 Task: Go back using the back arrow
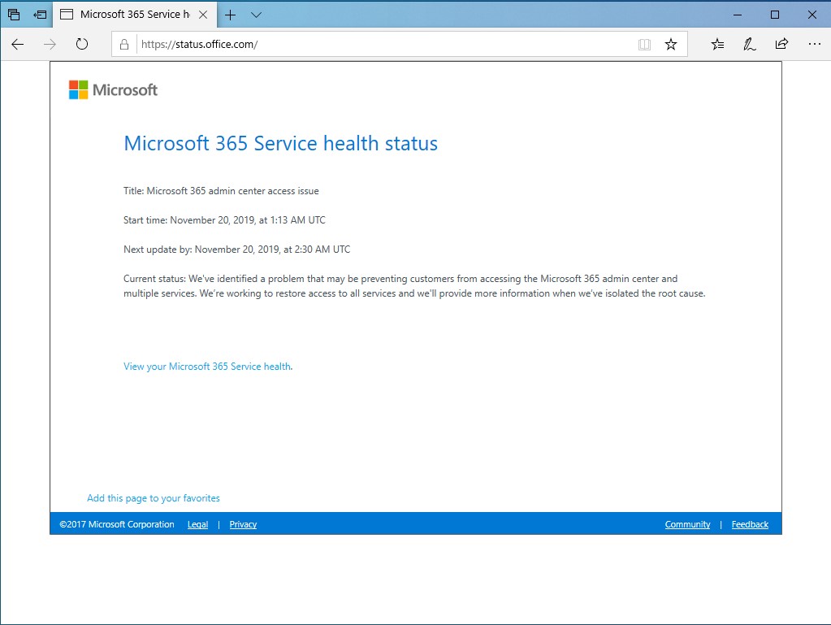click(18, 45)
